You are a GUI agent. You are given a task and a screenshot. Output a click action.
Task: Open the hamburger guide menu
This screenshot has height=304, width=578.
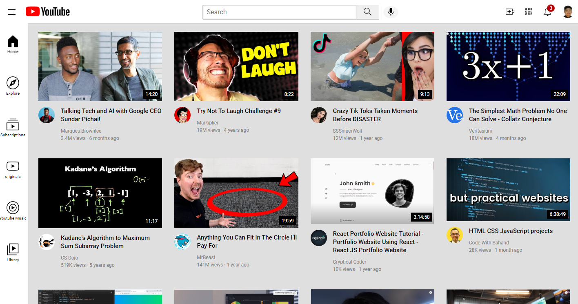[x=12, y=12]
